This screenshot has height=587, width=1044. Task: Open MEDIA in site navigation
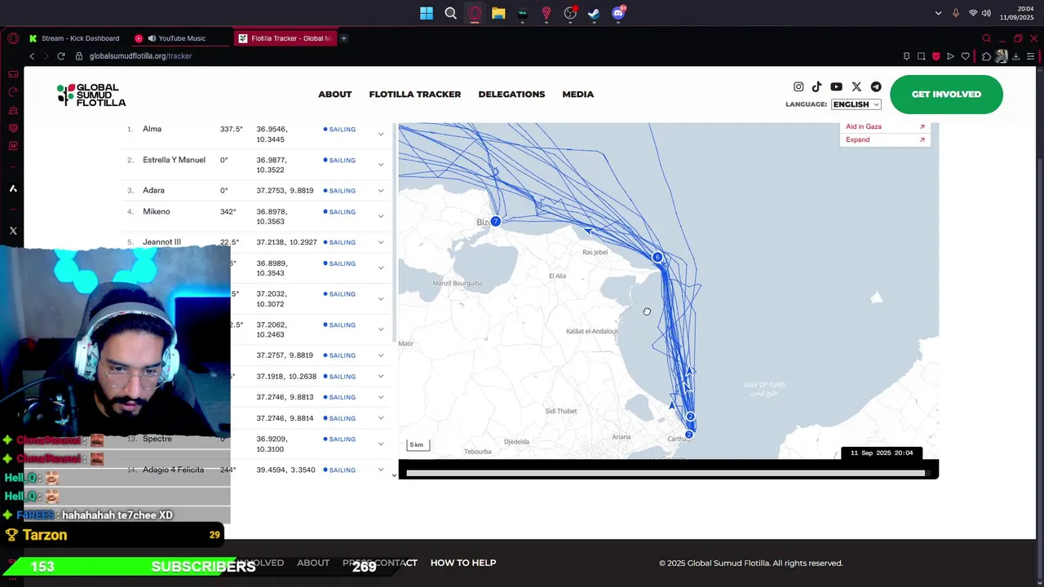[578, 95]
